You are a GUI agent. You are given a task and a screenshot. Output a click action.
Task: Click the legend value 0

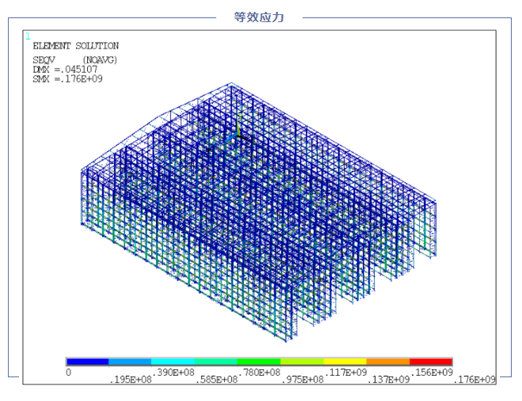(x=68, y=373)
